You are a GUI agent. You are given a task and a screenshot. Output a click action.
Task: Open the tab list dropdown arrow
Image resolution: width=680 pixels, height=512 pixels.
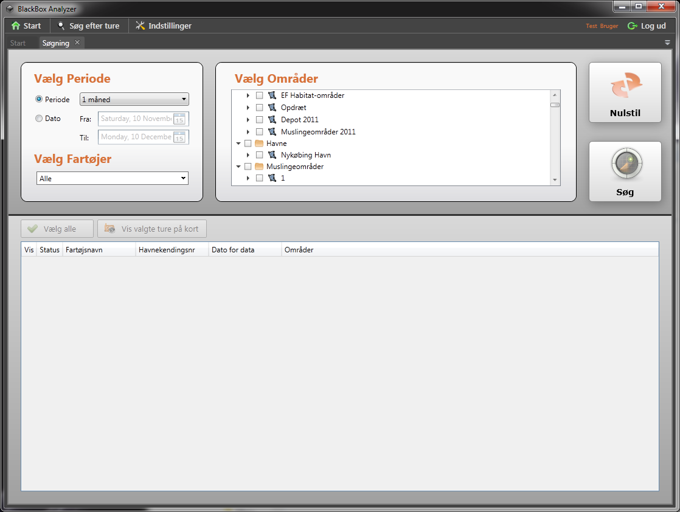click(667, 43)
